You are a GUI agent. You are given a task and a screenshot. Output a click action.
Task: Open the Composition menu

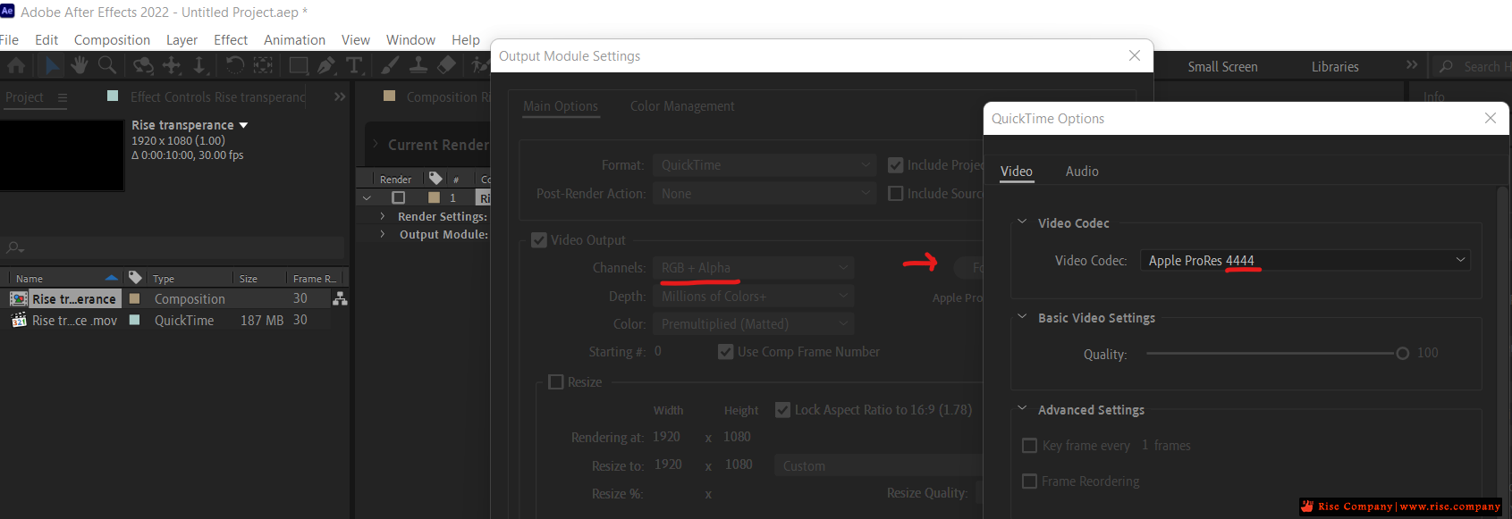pos(112,39)
